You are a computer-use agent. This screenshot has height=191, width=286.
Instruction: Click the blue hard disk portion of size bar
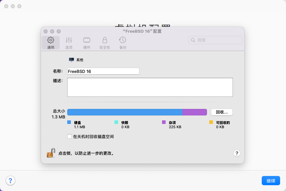point(125,112)
